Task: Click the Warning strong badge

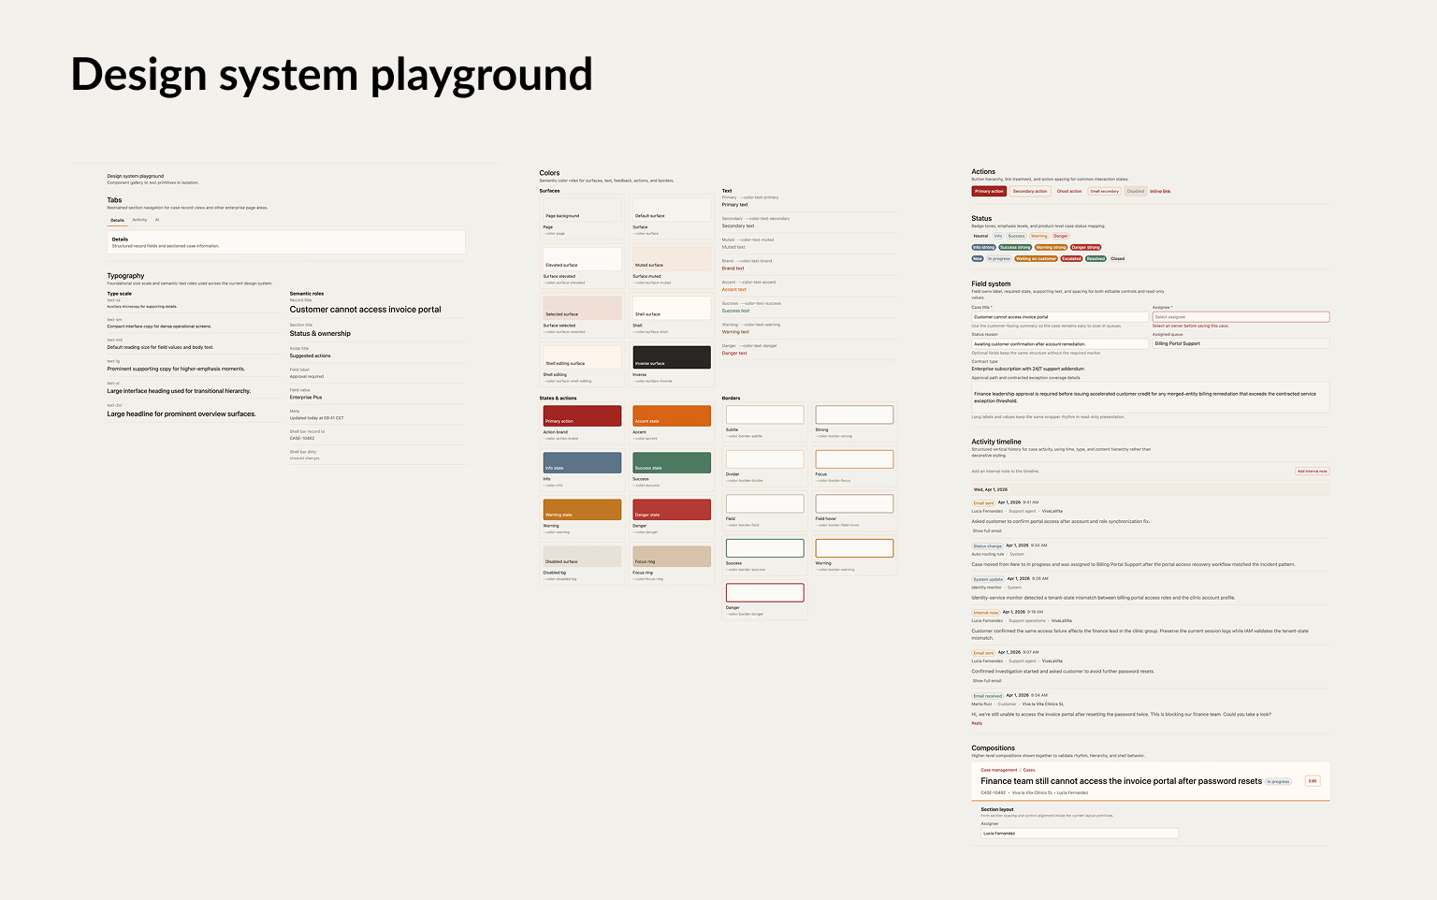Action: [1051, 247]
